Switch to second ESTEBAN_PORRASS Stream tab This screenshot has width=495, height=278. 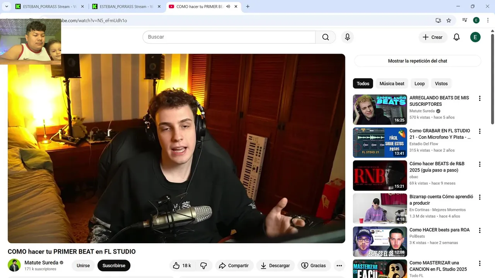tap(126, 7)
